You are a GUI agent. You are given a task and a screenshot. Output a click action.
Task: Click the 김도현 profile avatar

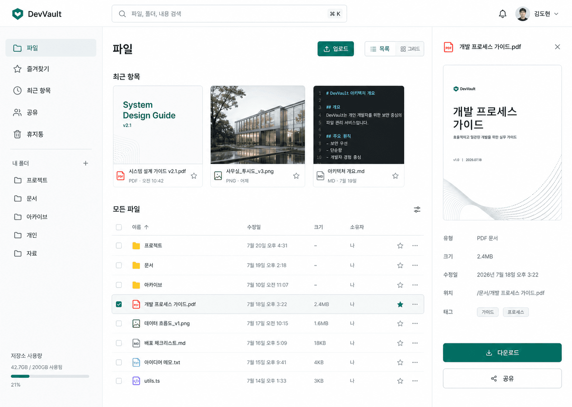(522, 14)
